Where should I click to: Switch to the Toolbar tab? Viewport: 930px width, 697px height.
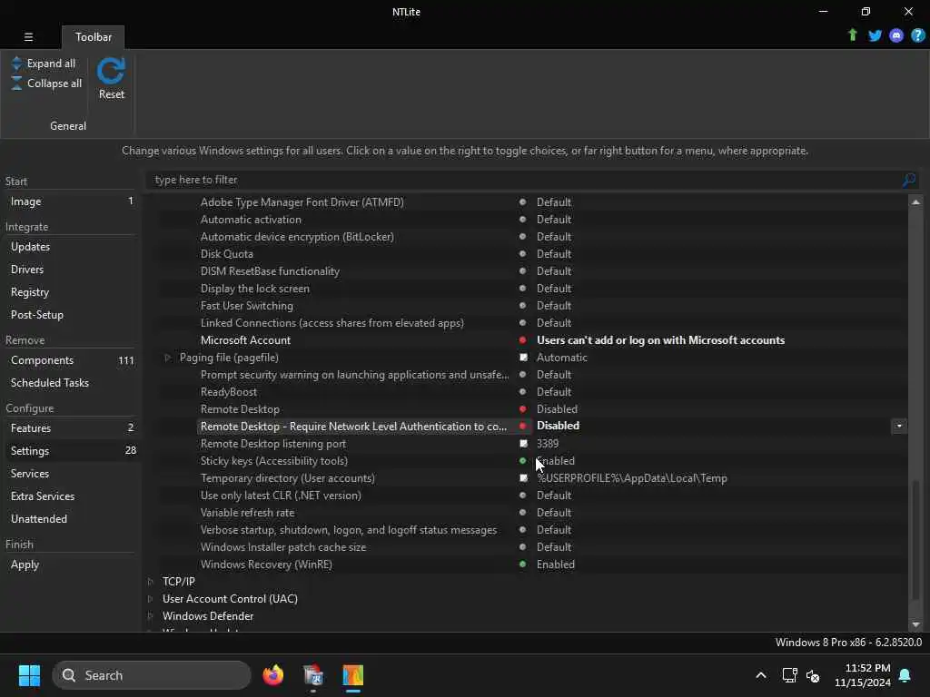pyautogui.click(x=94, y=36)
